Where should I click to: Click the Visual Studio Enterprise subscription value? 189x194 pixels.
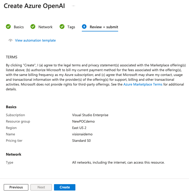(90, 115)
